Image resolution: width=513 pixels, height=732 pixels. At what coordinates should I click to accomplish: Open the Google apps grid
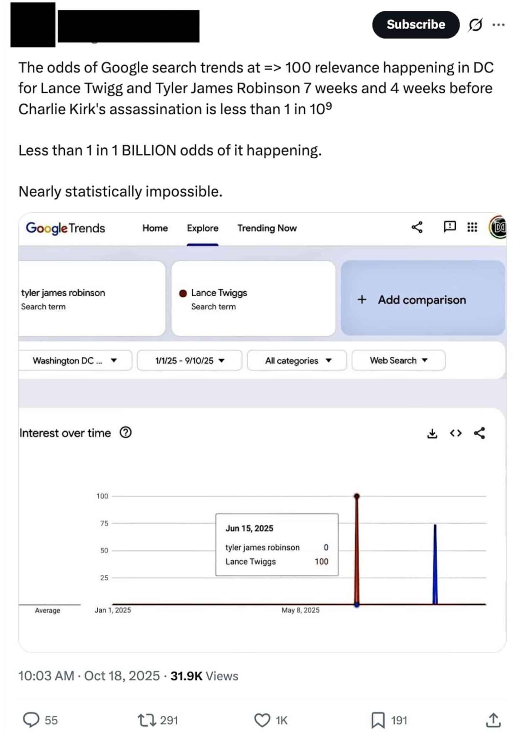[x=472, y=228]
